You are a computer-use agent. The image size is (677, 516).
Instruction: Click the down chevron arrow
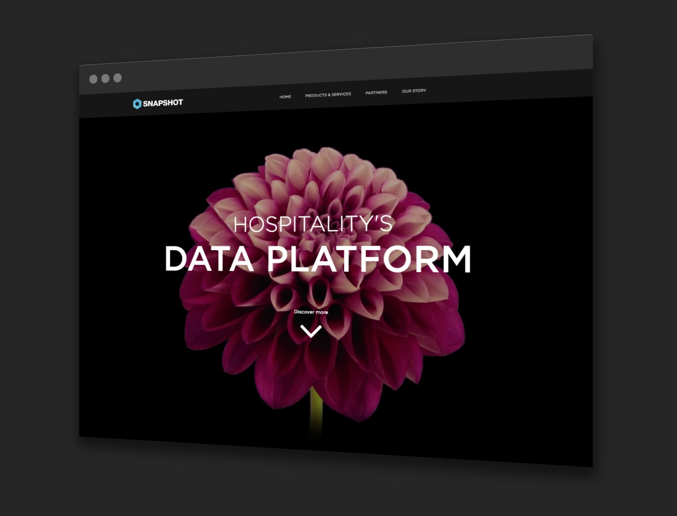(311, 331)
